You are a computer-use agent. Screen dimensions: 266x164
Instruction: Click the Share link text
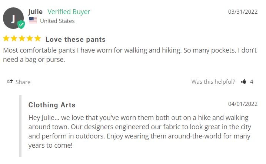point(23,82)
